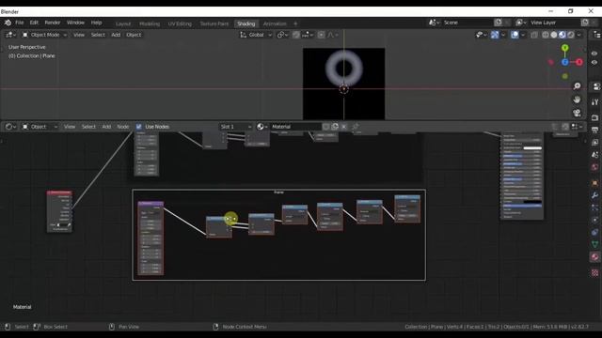Open the object visibility options dropdown
Viewport: 602px width, 338px height.
click(481, 35)
